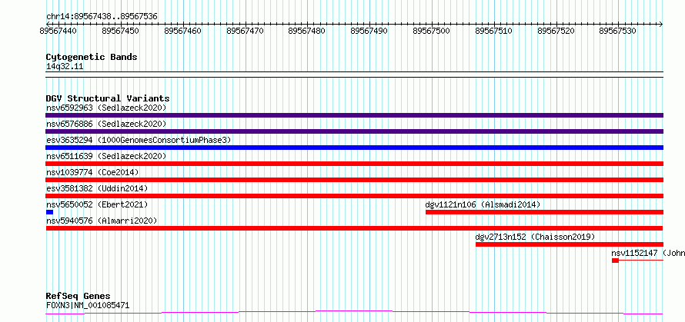Click the red bar under nsv6511639

(354, 164)
